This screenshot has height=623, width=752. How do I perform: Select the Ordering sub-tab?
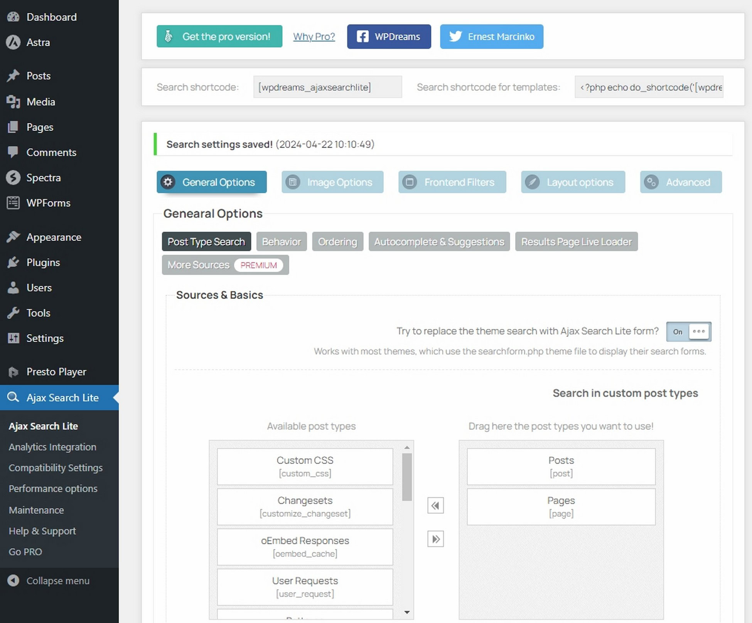[337, 242]
